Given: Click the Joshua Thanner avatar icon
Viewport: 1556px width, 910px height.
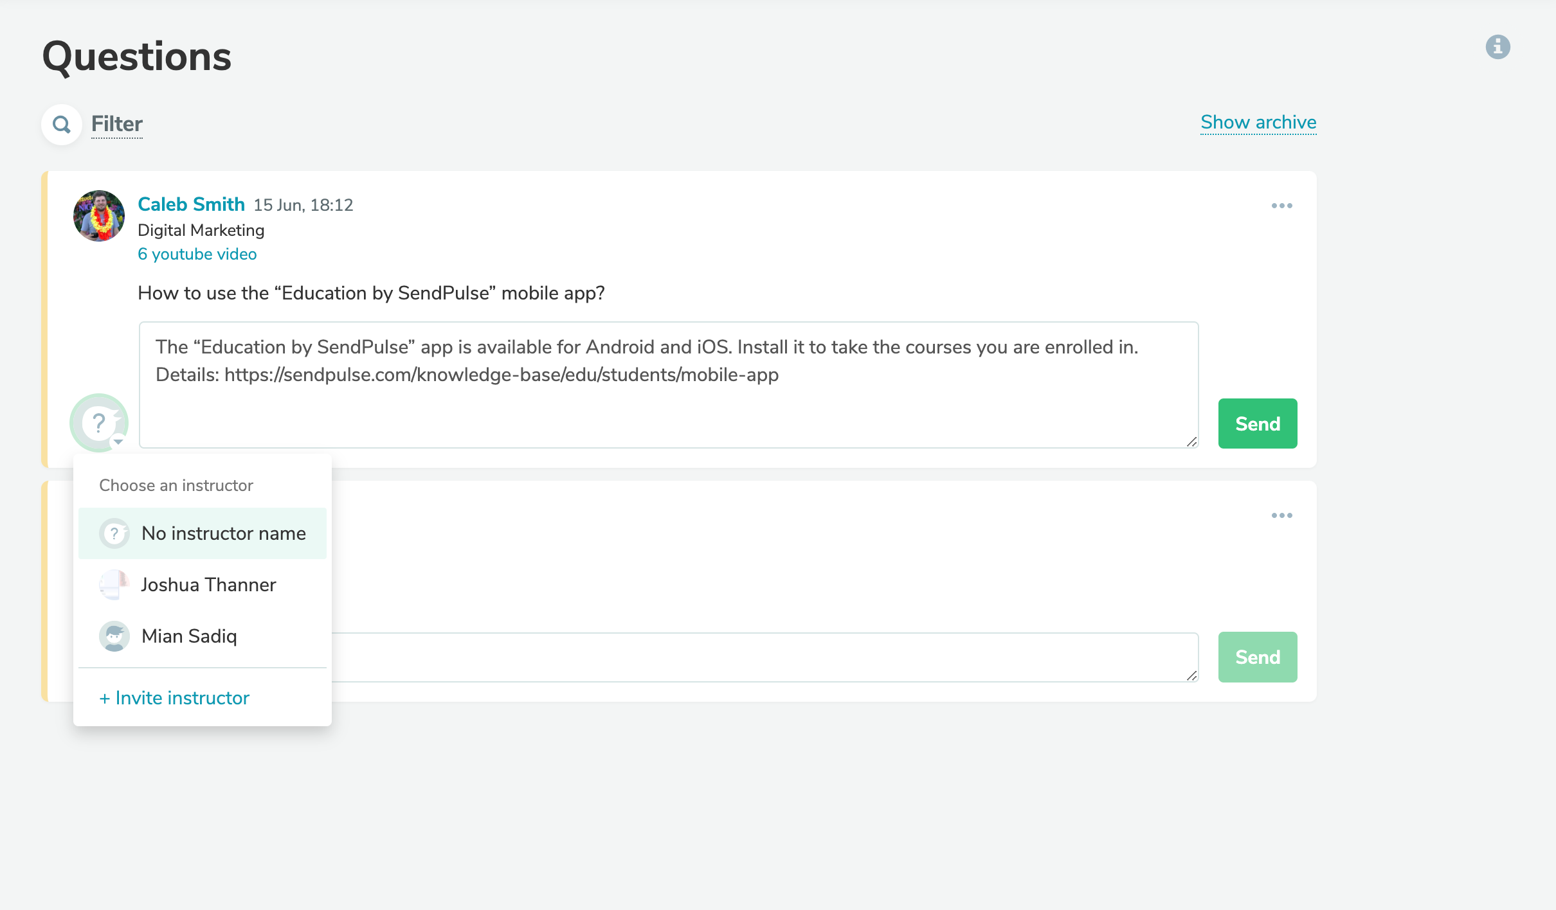Looking at the screenshot, I should [114, 585].
